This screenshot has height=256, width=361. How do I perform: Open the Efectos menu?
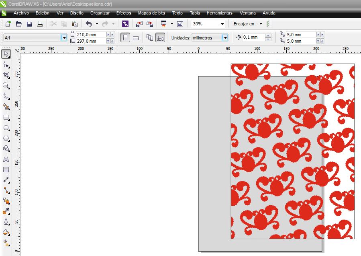pyautogui.click(x=124, y=13)
